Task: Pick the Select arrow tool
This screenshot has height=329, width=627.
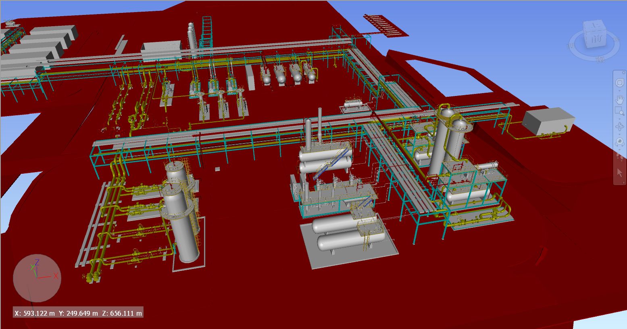Action: pyautogui.click(x=620, y=173)
